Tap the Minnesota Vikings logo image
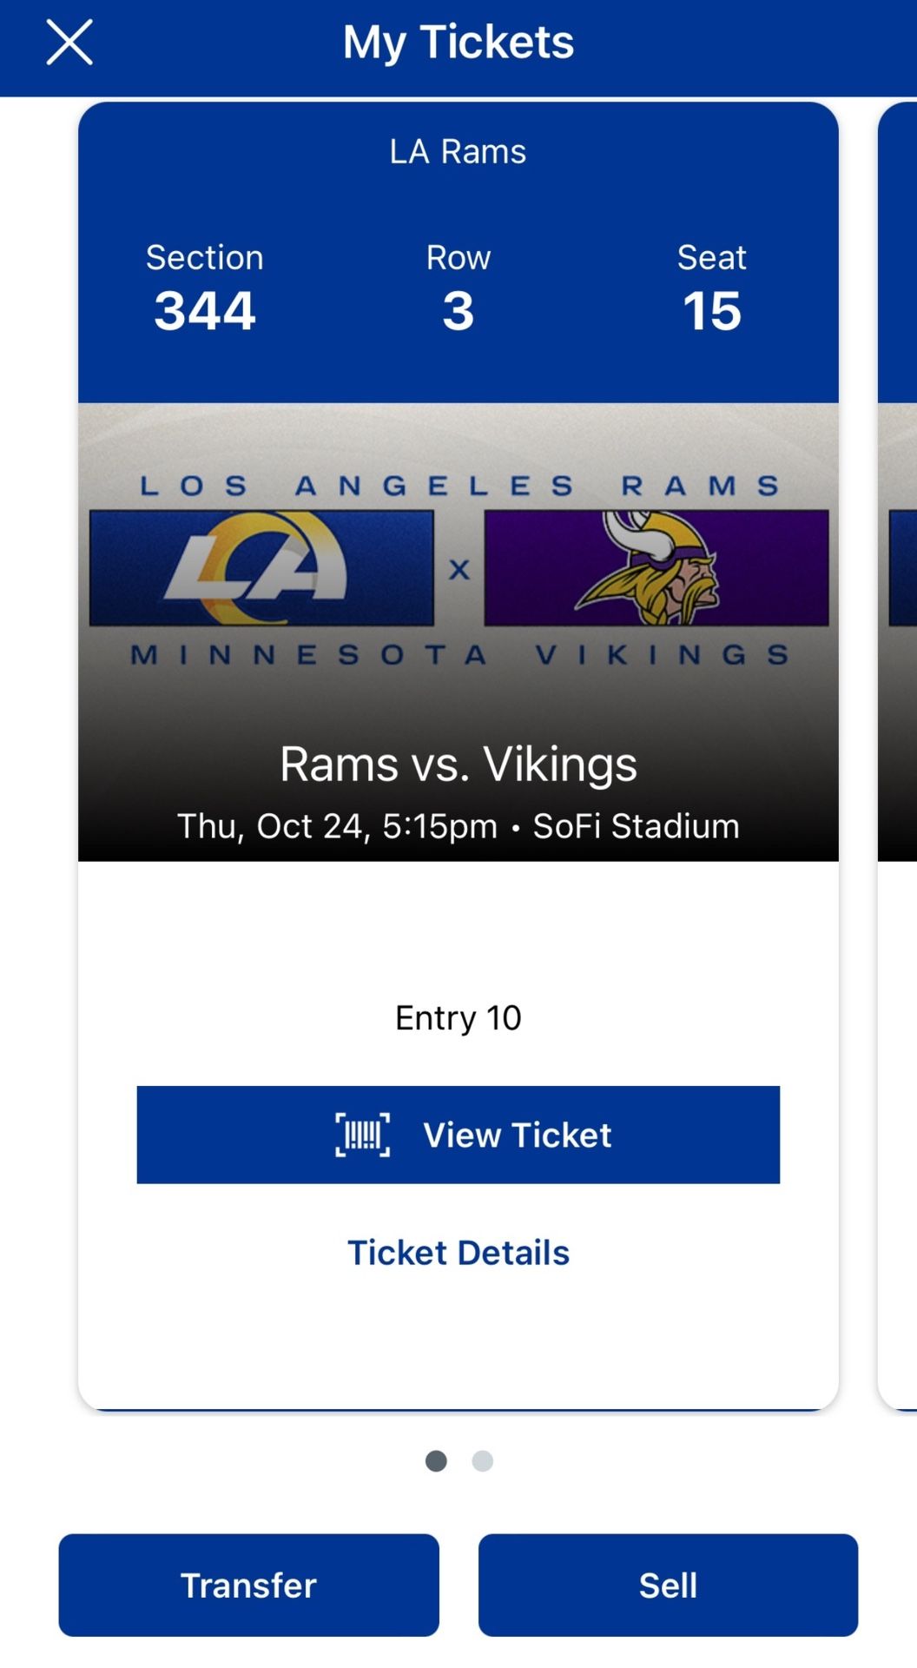917x1668 pixels. pyautogui.click(x=656, y=568)
